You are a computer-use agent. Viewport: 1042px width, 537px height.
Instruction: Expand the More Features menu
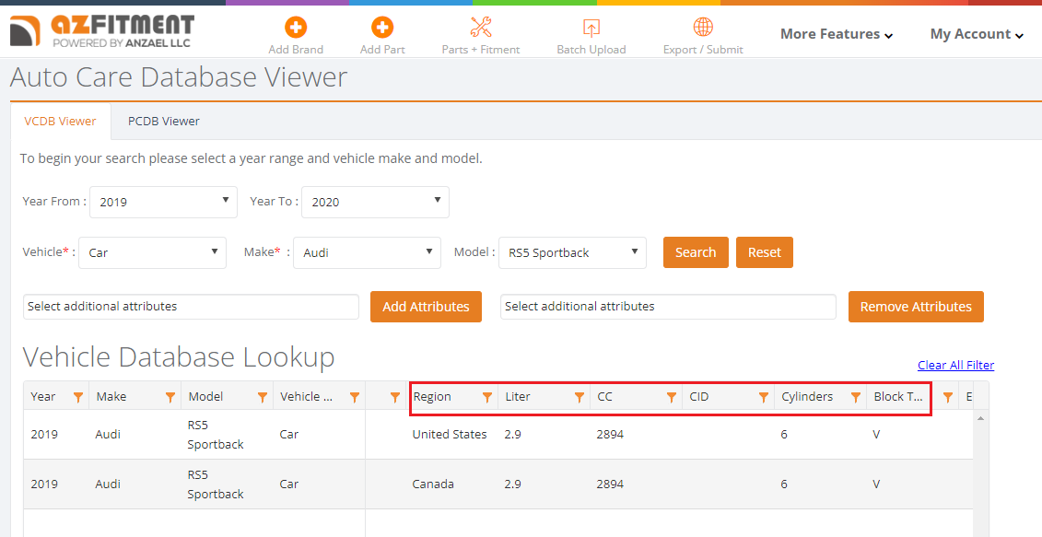836,34
